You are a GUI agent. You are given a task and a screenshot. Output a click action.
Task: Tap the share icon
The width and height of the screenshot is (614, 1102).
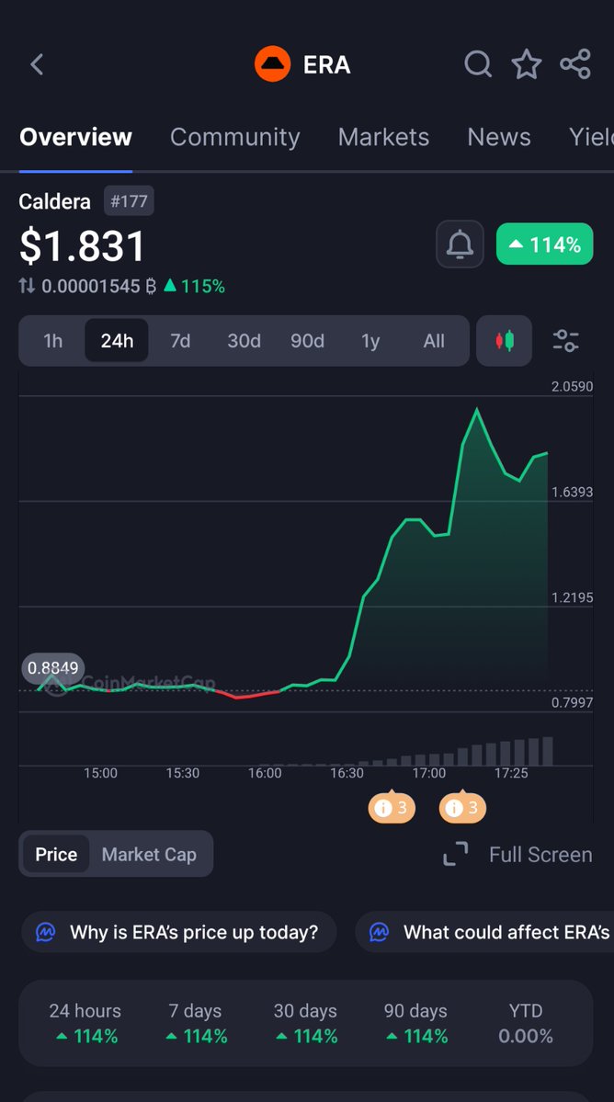pyautogui.click(x=575, y=64)
